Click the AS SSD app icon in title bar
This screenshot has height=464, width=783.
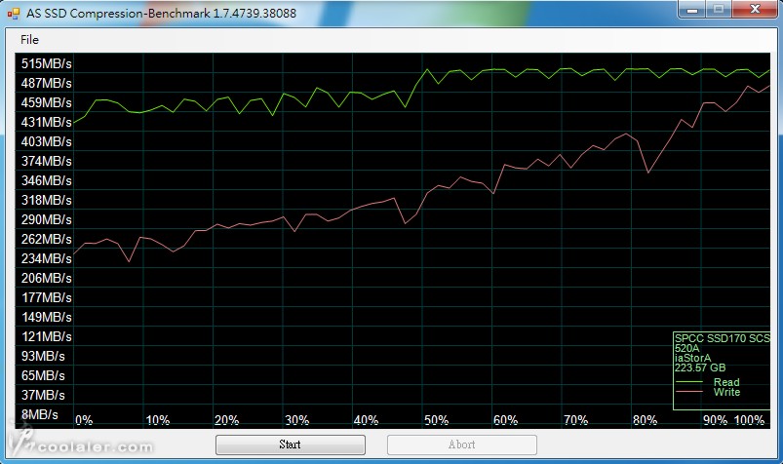(14, 14)
